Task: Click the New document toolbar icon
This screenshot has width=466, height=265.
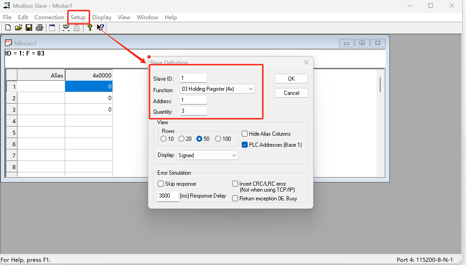Action: point(8,28)
